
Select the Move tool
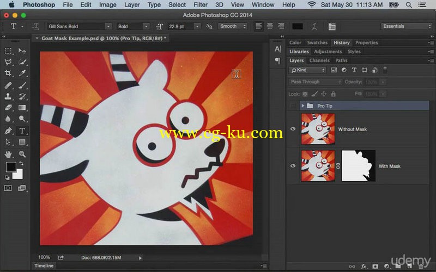[x=22, y=51]
